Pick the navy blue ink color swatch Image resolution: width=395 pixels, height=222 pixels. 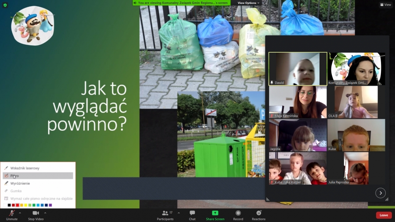46,205
